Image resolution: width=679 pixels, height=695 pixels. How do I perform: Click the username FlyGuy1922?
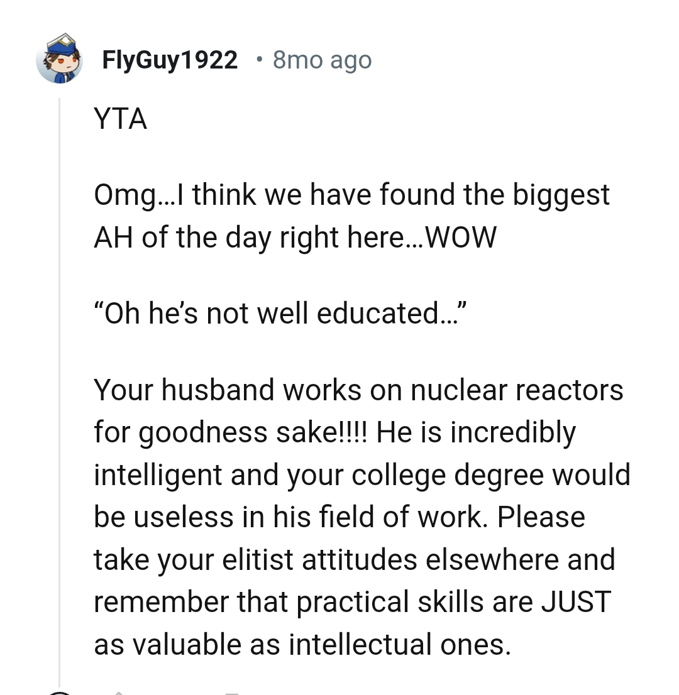click(170, 60)
